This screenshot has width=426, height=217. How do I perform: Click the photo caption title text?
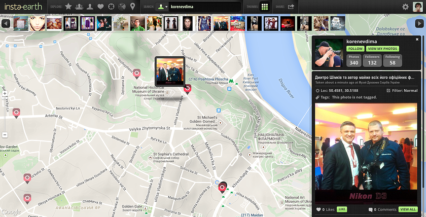coord(365,77)
